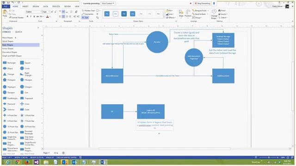The image size is (296, 166).
Task: Click Format Painter
Action: pos(16,18)
